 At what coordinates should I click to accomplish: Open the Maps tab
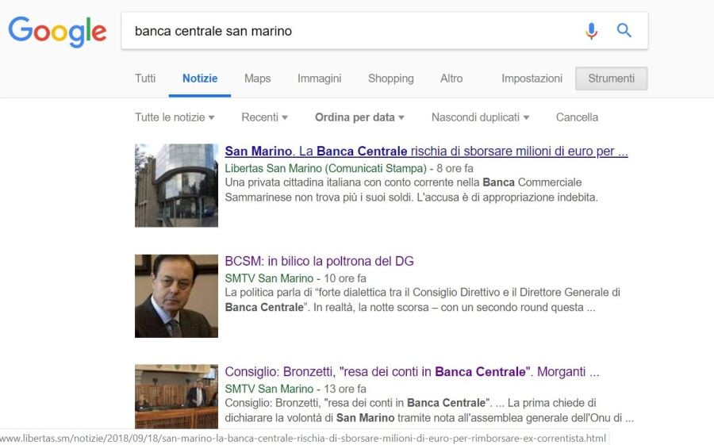257,79
